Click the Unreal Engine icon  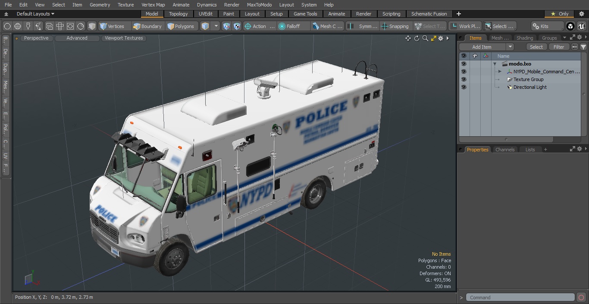(x=581, y=26)
